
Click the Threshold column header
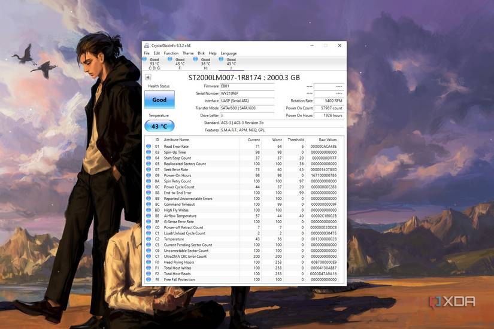[296, 139]
